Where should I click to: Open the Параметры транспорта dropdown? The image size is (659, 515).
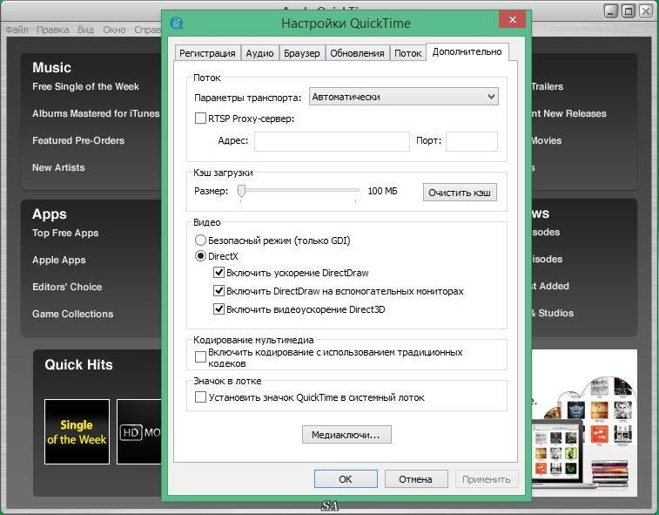tap(403, 97)
